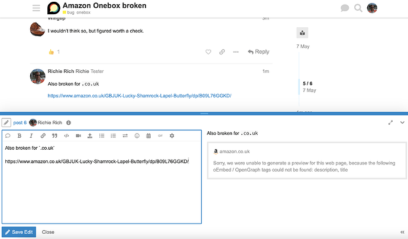The image size is (408, 239).
Task: Open composer options gear menu
Action: 171,135
